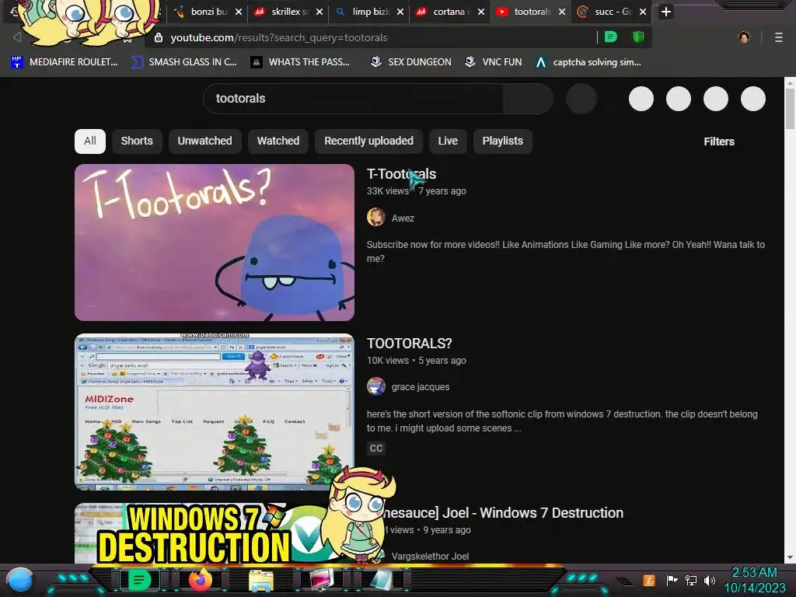Open the grace jacques channel name
The height and width of the screenshot is (597, 796).
click(x=421, y=387)
